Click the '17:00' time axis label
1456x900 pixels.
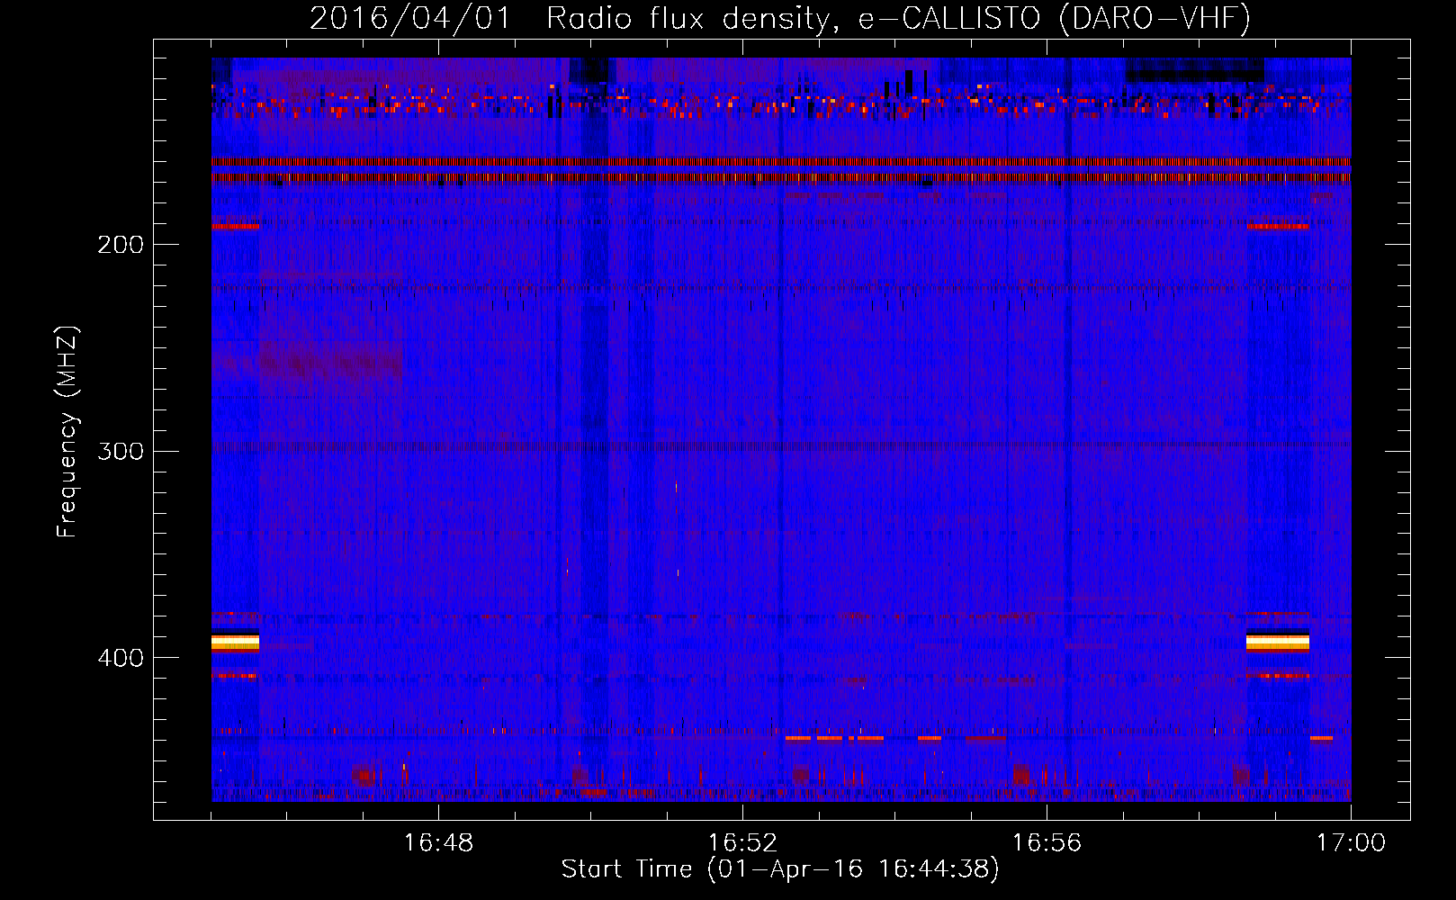1351,843
